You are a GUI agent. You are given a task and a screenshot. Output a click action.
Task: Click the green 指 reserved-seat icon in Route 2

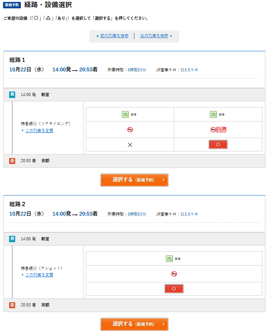(169, 258)
